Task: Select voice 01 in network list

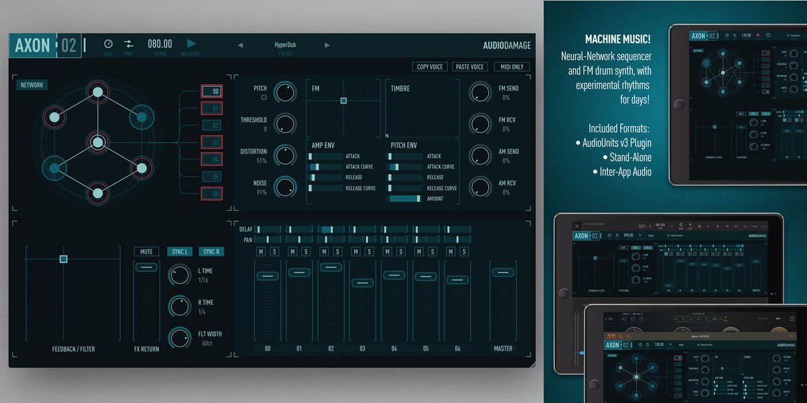Action: (x=212, y=108)
